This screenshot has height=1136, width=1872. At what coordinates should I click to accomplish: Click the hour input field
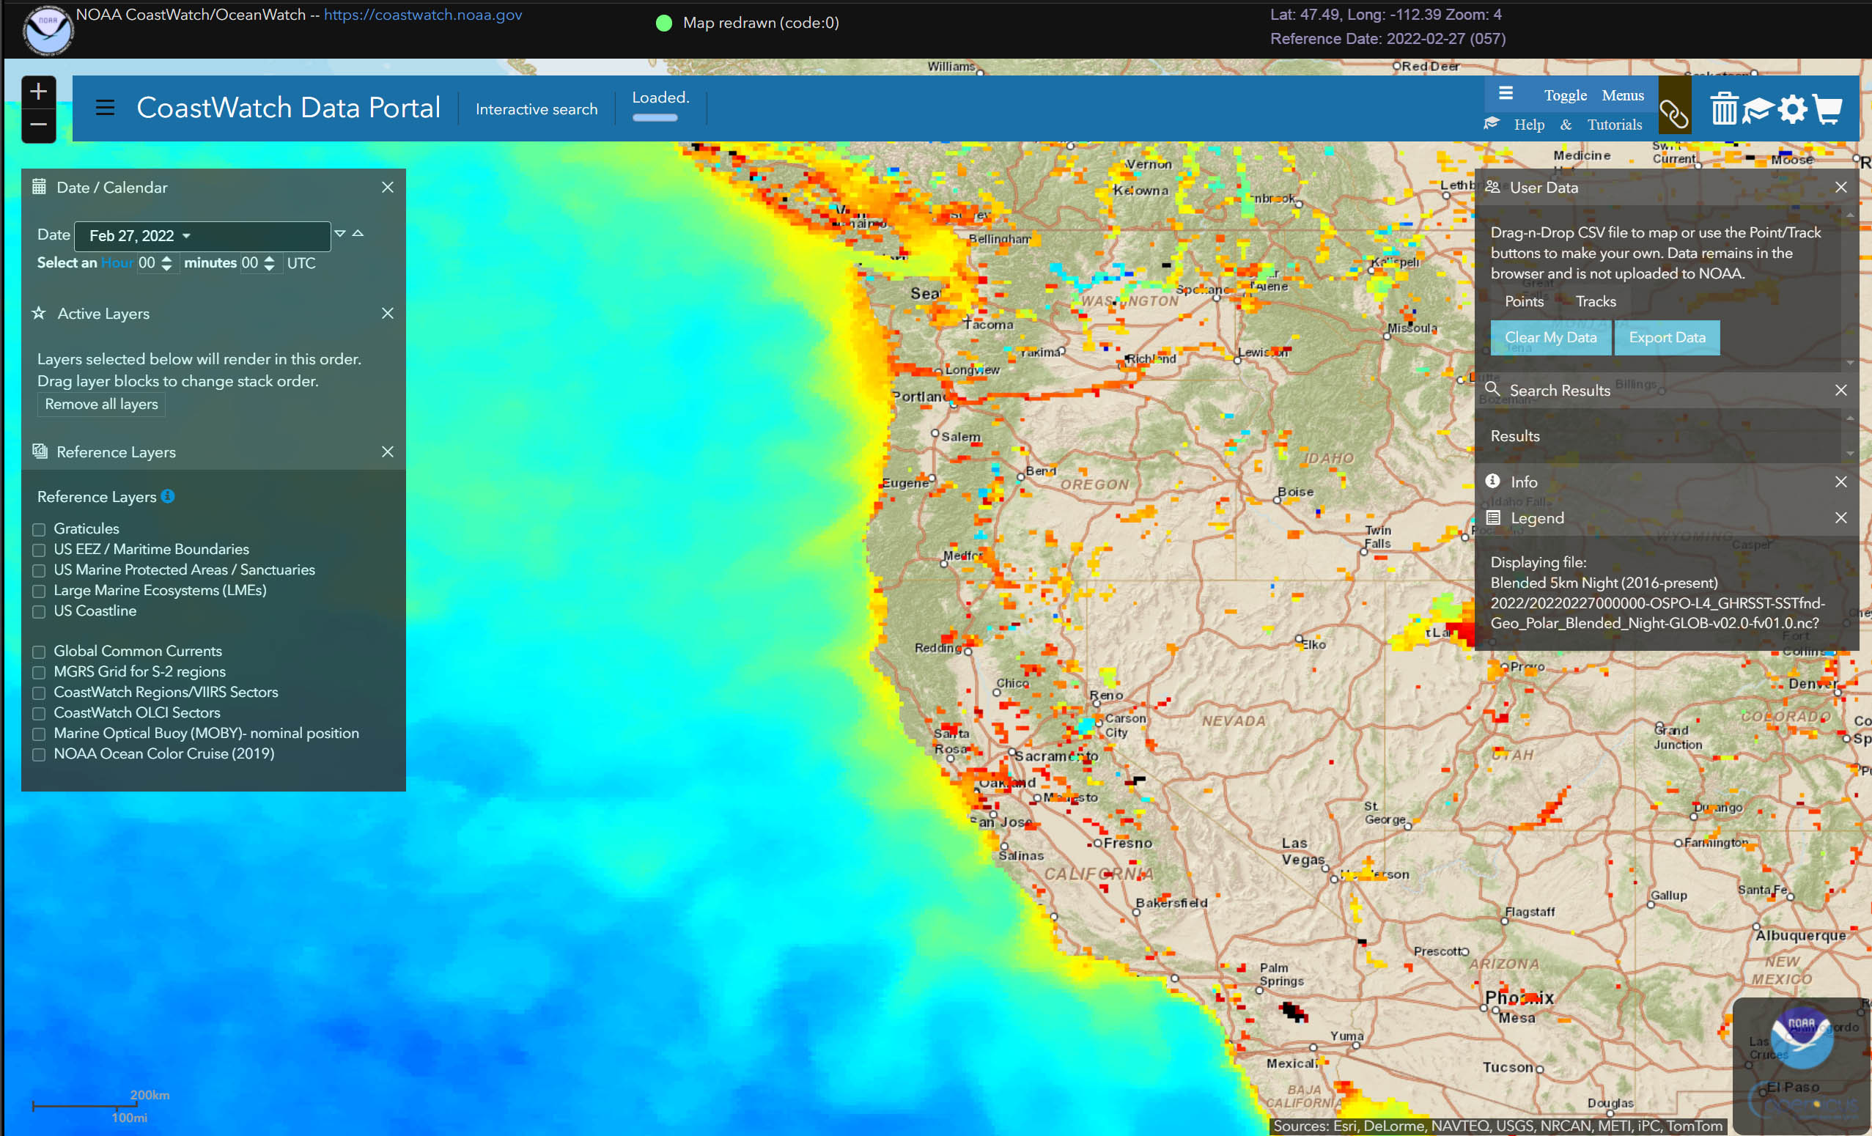click(147, 263)
